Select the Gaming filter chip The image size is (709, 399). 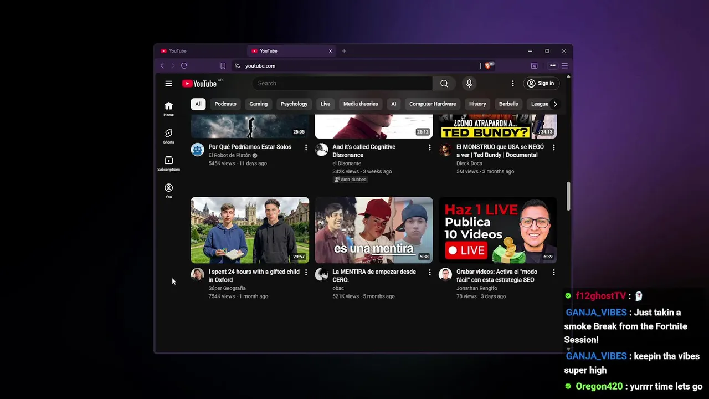tap(258, 104)
